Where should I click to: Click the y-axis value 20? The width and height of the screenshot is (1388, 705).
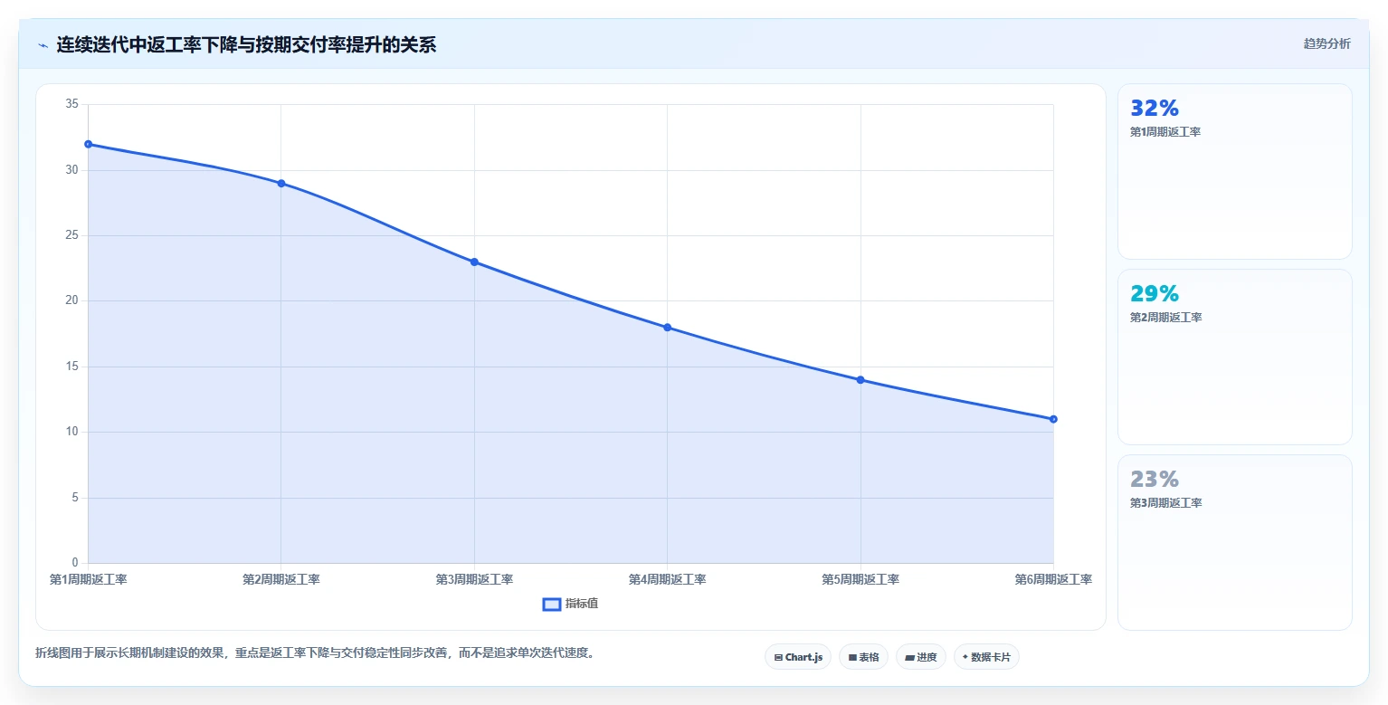72,300
